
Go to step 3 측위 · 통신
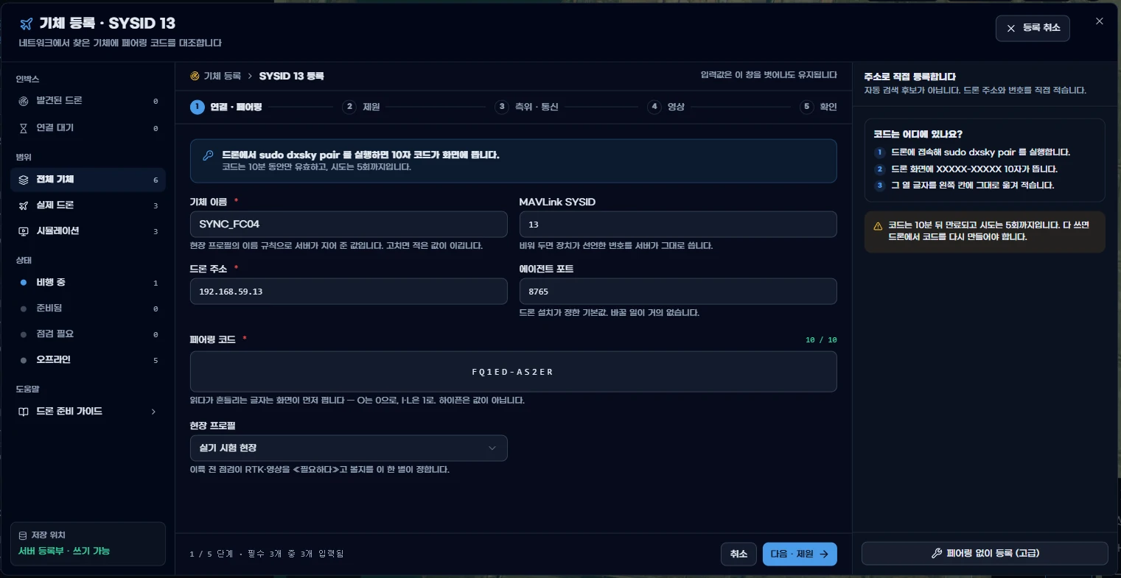coord(526,107)
